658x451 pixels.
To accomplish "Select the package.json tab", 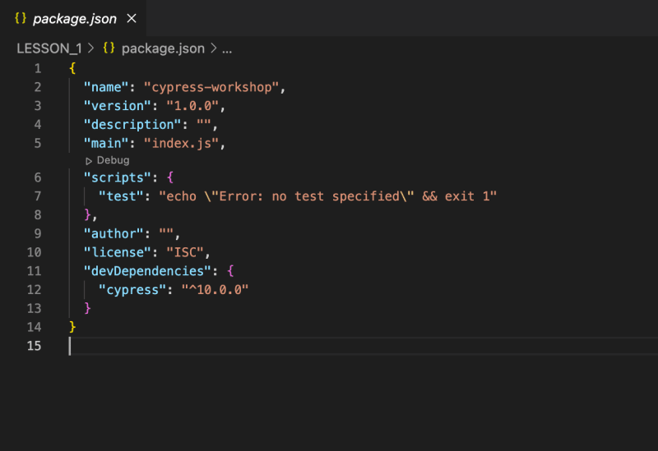I will click(73, 18).
